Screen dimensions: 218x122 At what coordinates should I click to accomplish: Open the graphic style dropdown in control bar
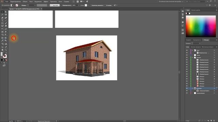click(x=88, y=5)
